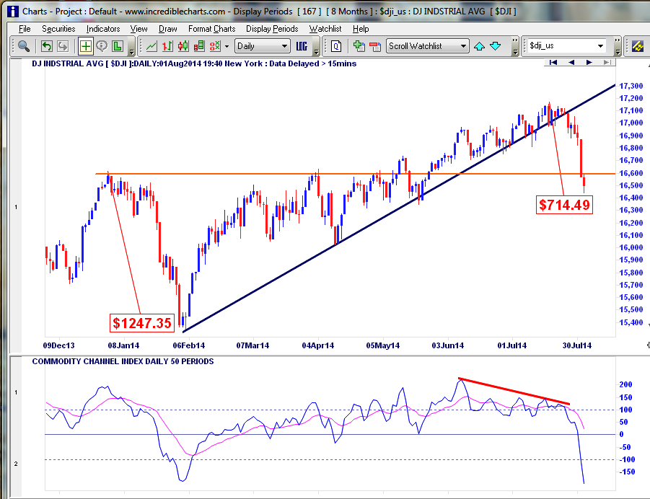Click the 30Jul14 date axis label
This screenshot has width=650, height=499.
click(577, 345)
